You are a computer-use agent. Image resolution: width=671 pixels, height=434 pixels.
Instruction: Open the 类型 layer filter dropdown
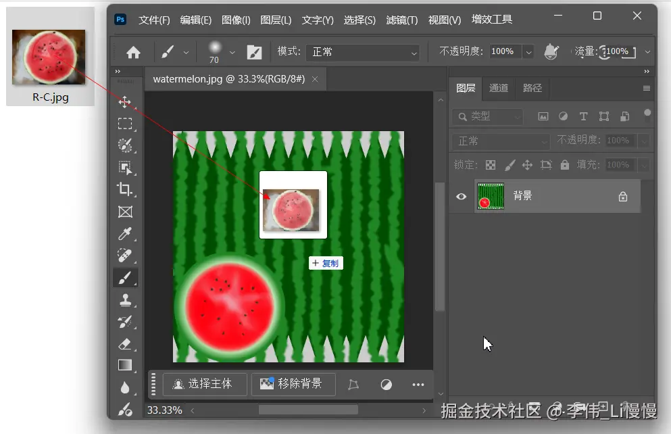(x=487, y=116)
